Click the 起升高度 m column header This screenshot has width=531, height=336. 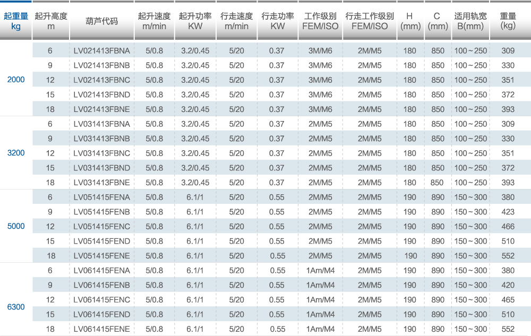(50, 21)
